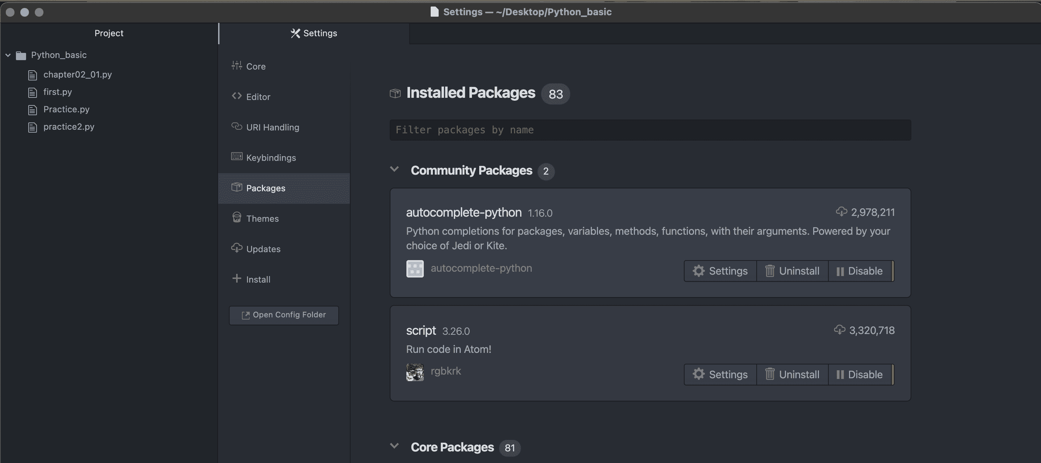Viewport: 1041px width, 463px height.
Task: Click the Updates cloud download icon
Action: pos(237,248)
